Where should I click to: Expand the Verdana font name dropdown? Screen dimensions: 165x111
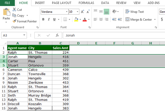67,12
